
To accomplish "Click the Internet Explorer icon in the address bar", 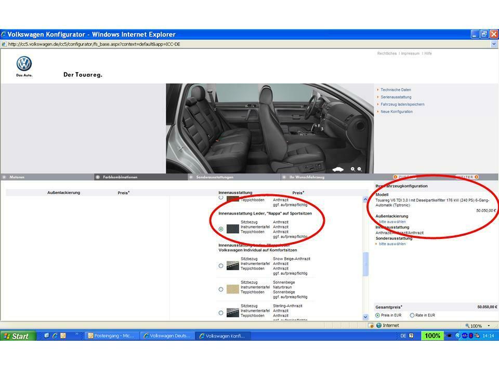I will (x=4, y=45).
